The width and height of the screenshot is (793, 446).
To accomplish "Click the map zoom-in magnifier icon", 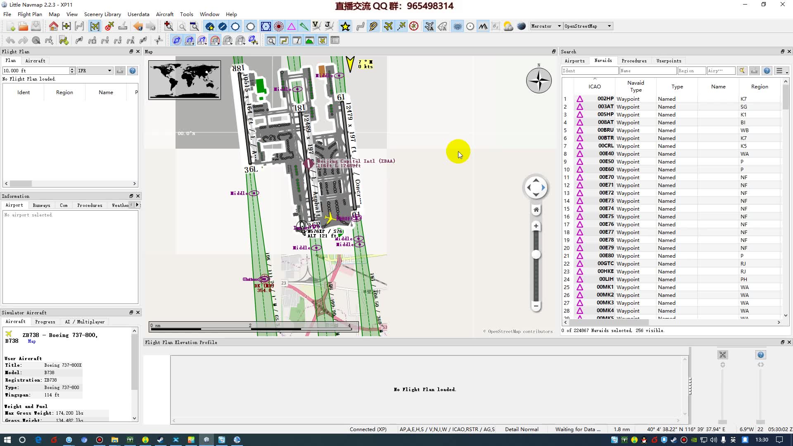I will click(x=169, y=26).
